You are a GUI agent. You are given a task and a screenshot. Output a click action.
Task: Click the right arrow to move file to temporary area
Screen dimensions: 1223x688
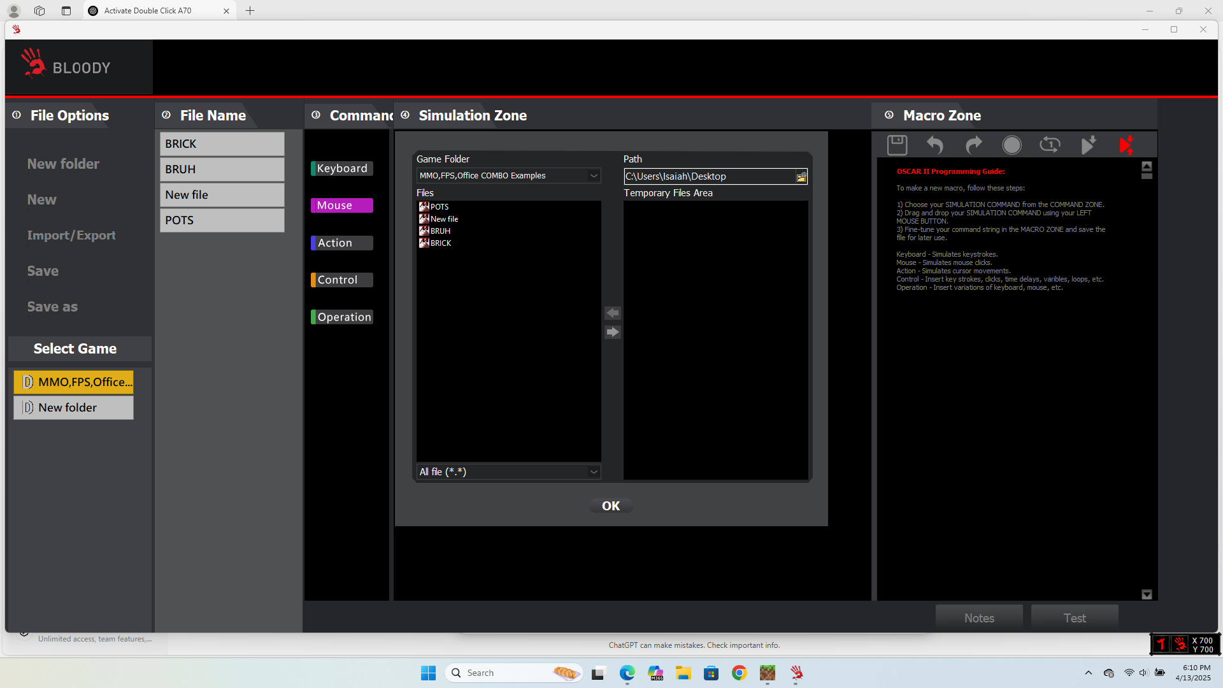[x=612, y=332]
